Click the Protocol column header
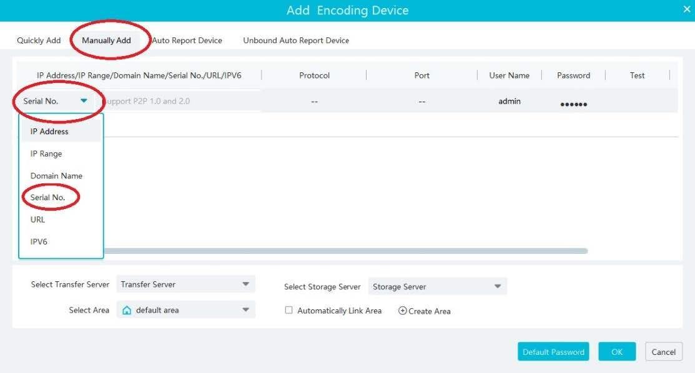The height and width of the screenshot is (373, 695). point(314,75)
